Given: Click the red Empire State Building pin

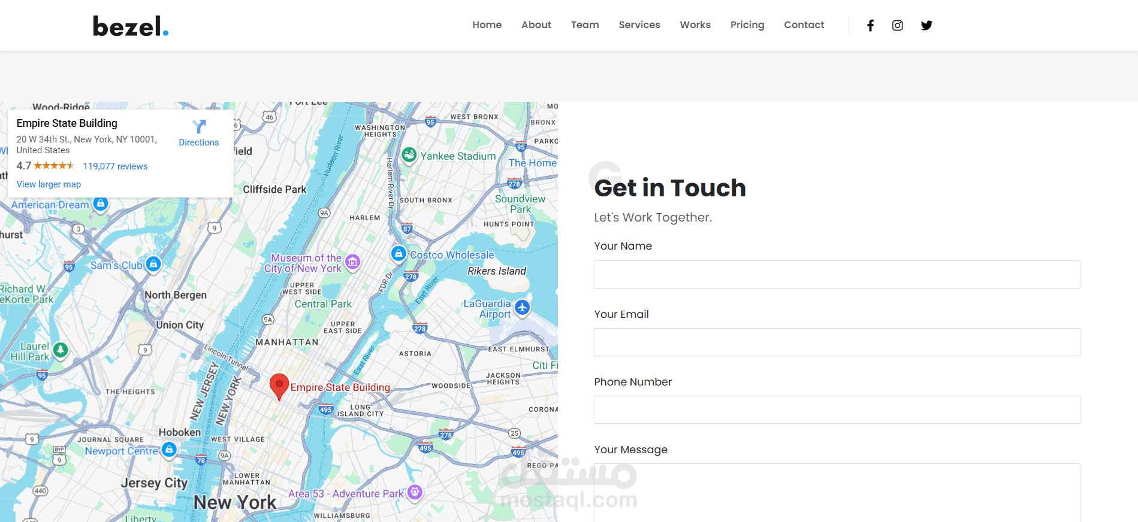Looking at the screenshot, I should pyautogui.click(x=279, y=387).
